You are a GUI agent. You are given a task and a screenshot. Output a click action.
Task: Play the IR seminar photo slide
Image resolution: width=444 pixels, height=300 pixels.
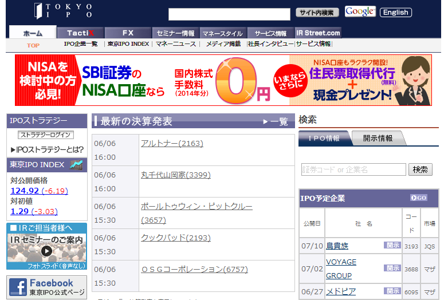point(46,250)
